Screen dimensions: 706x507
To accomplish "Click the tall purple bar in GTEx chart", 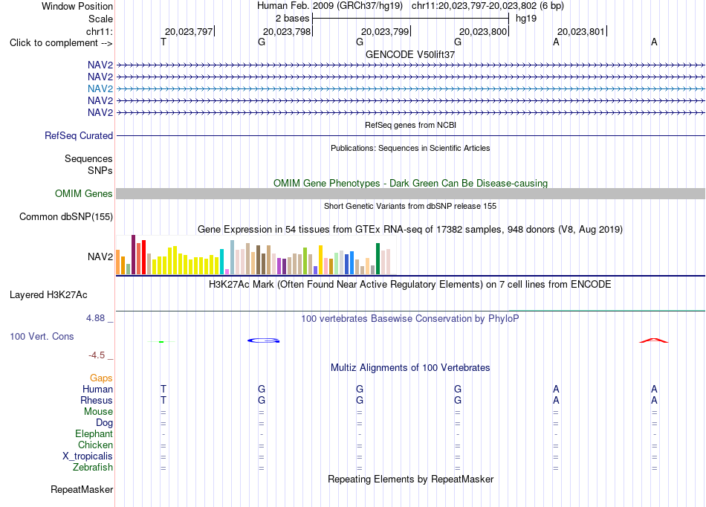I will (133, 254).
